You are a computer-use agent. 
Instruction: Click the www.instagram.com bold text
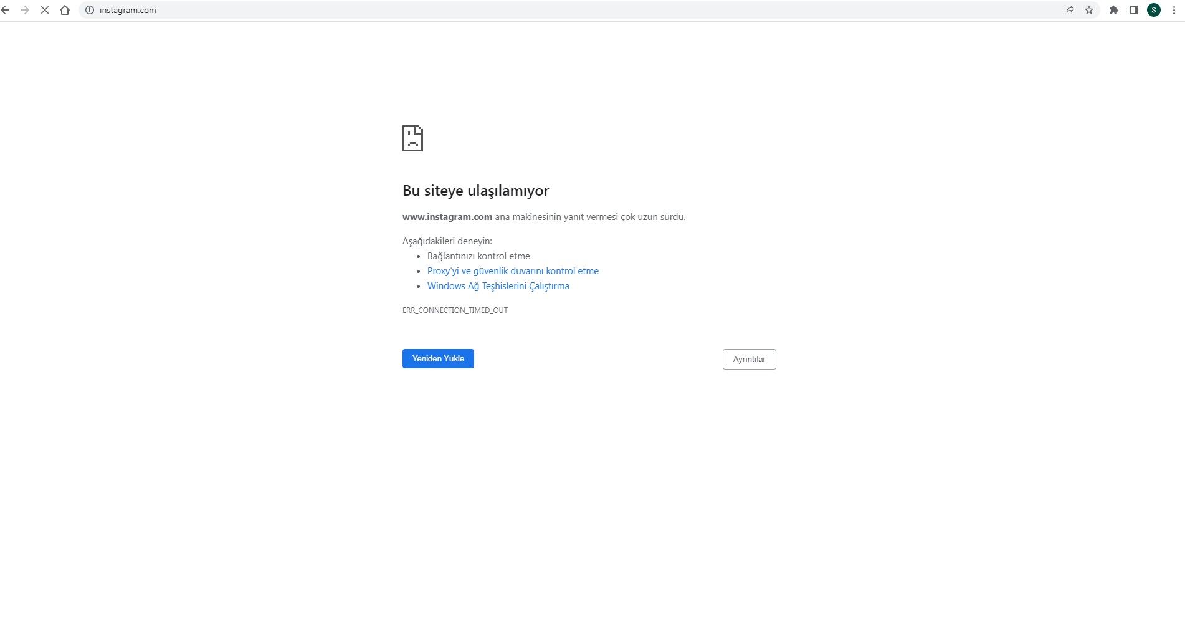click(447, 217)
